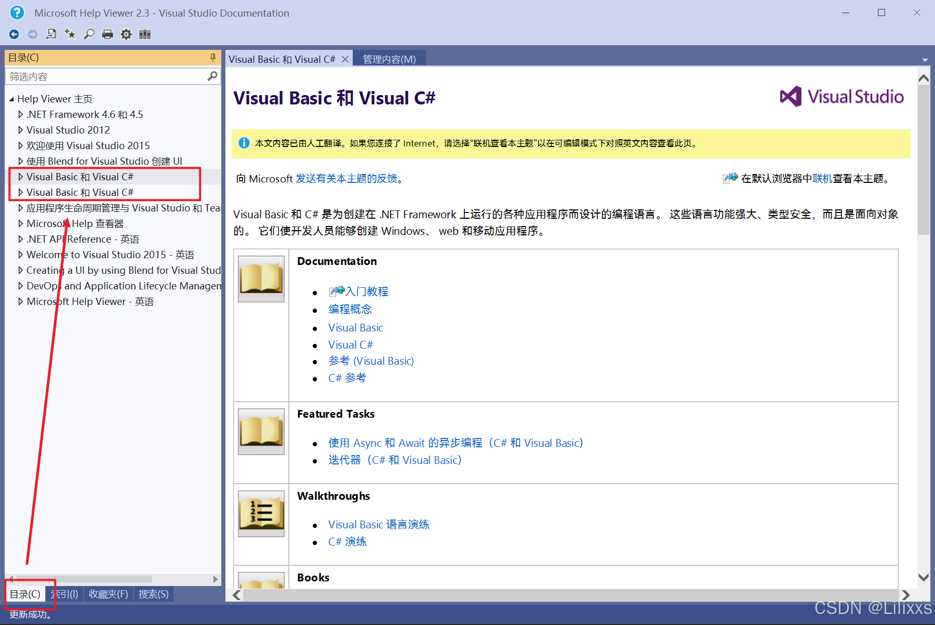Expand the 应用程序生命周期管理 node
This screenshot has height=625, width=935.
tap(21, 208)
